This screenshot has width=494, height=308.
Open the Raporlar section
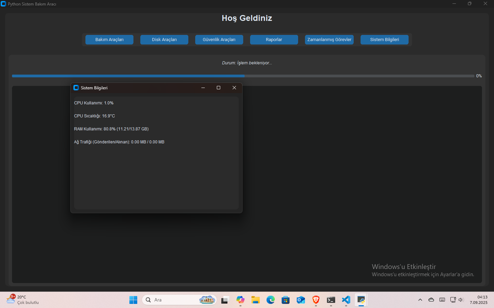click(x=274, y=40)
